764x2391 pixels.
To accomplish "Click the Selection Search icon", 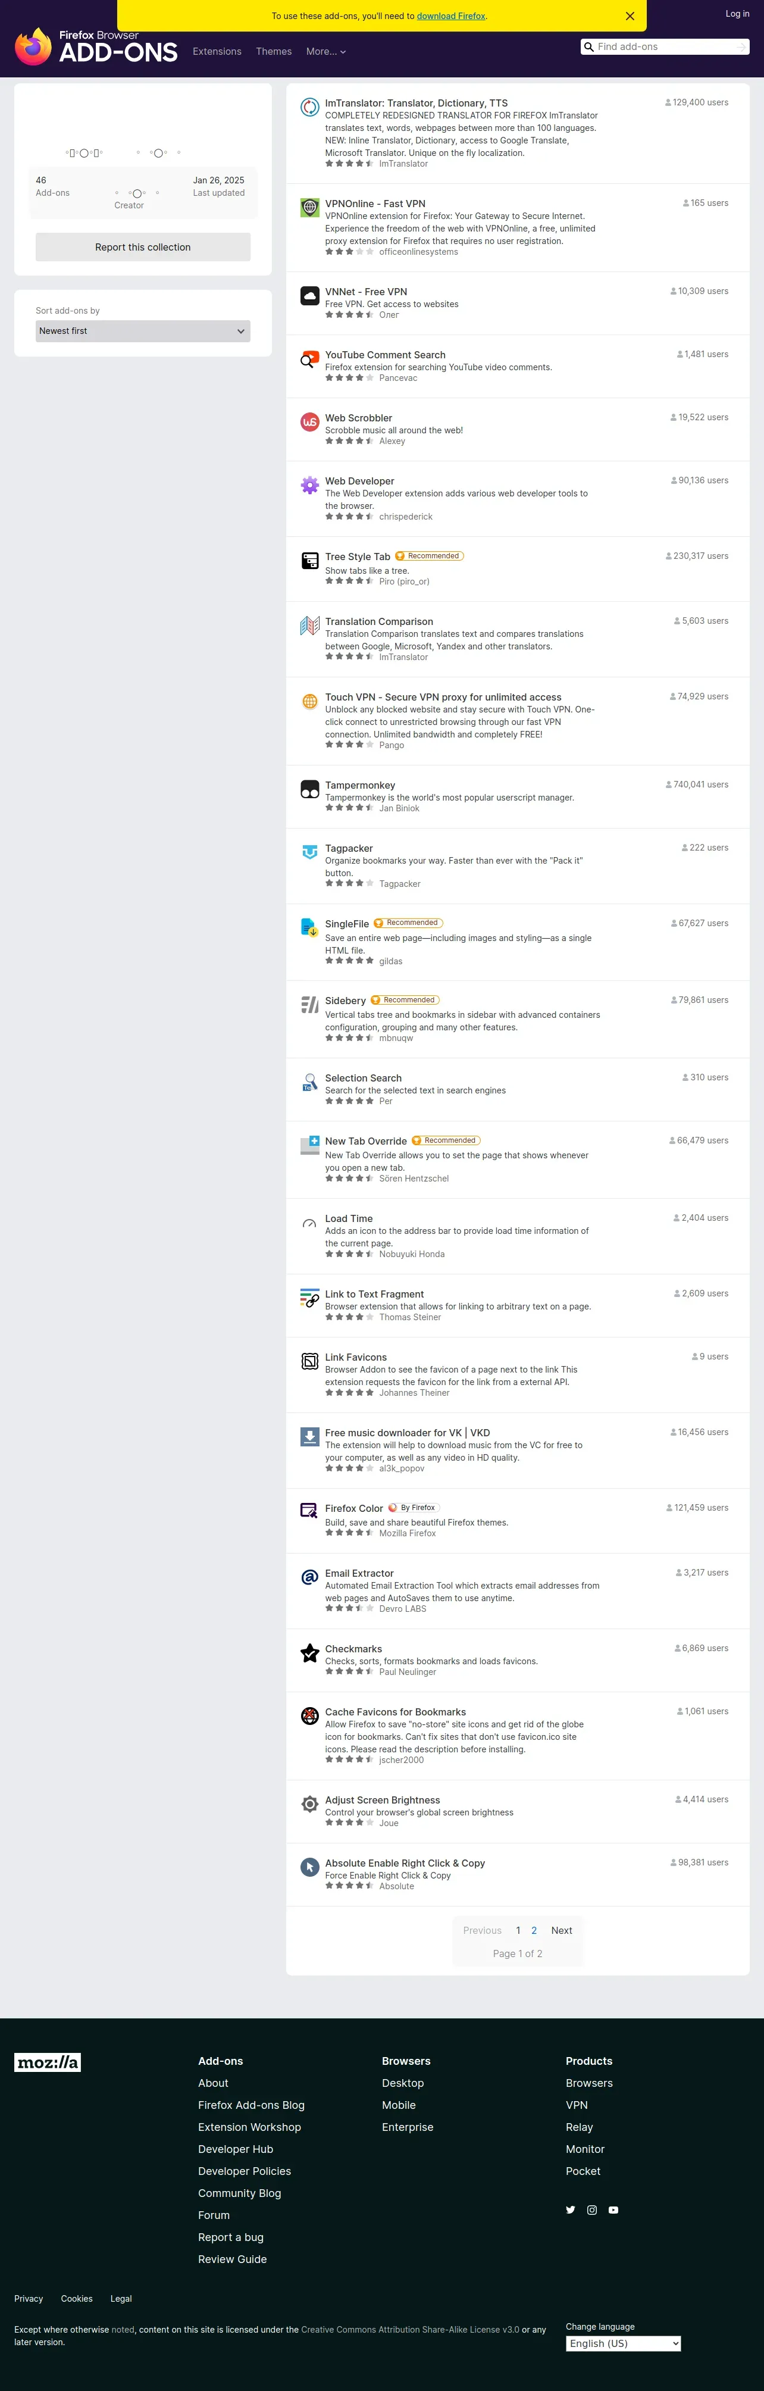I will (310, 1082).
